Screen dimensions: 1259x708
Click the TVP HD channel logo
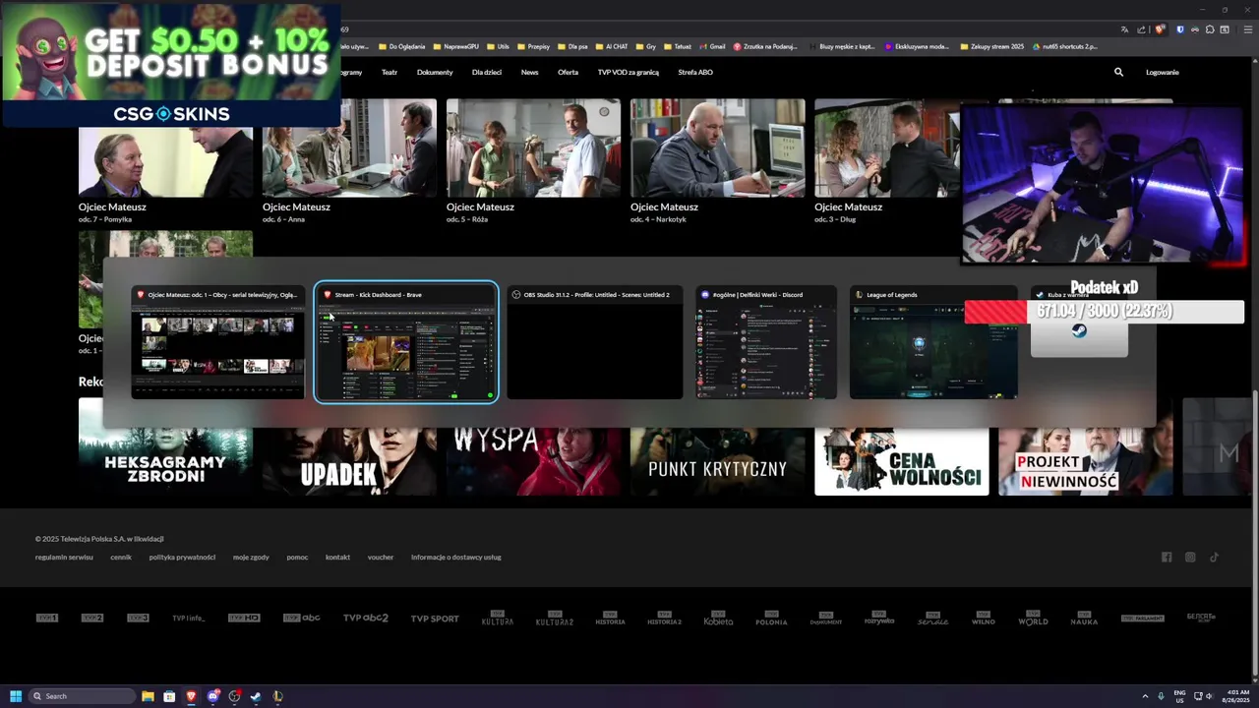point(244,618)
